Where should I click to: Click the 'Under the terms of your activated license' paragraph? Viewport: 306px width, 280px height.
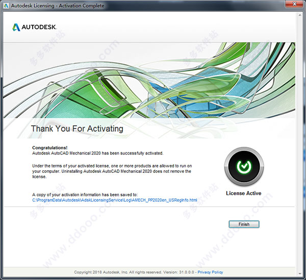112,171
